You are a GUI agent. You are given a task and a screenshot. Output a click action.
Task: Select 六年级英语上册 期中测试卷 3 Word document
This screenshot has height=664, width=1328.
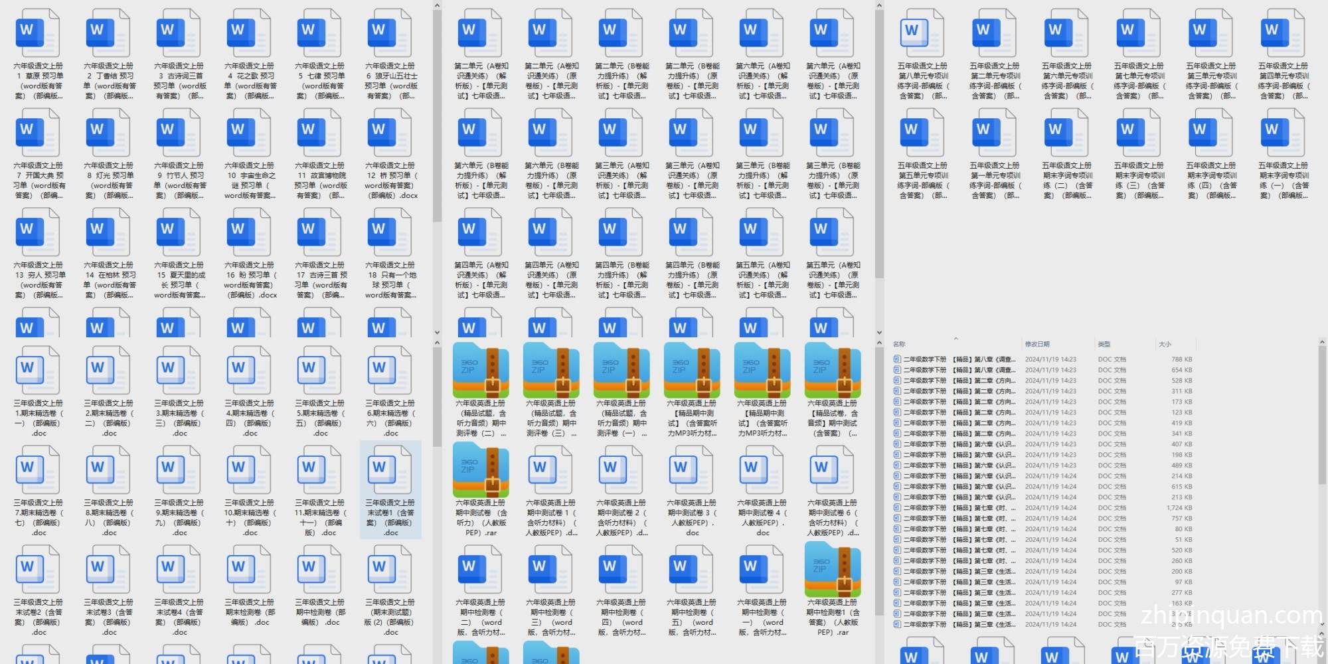point(692,471)
